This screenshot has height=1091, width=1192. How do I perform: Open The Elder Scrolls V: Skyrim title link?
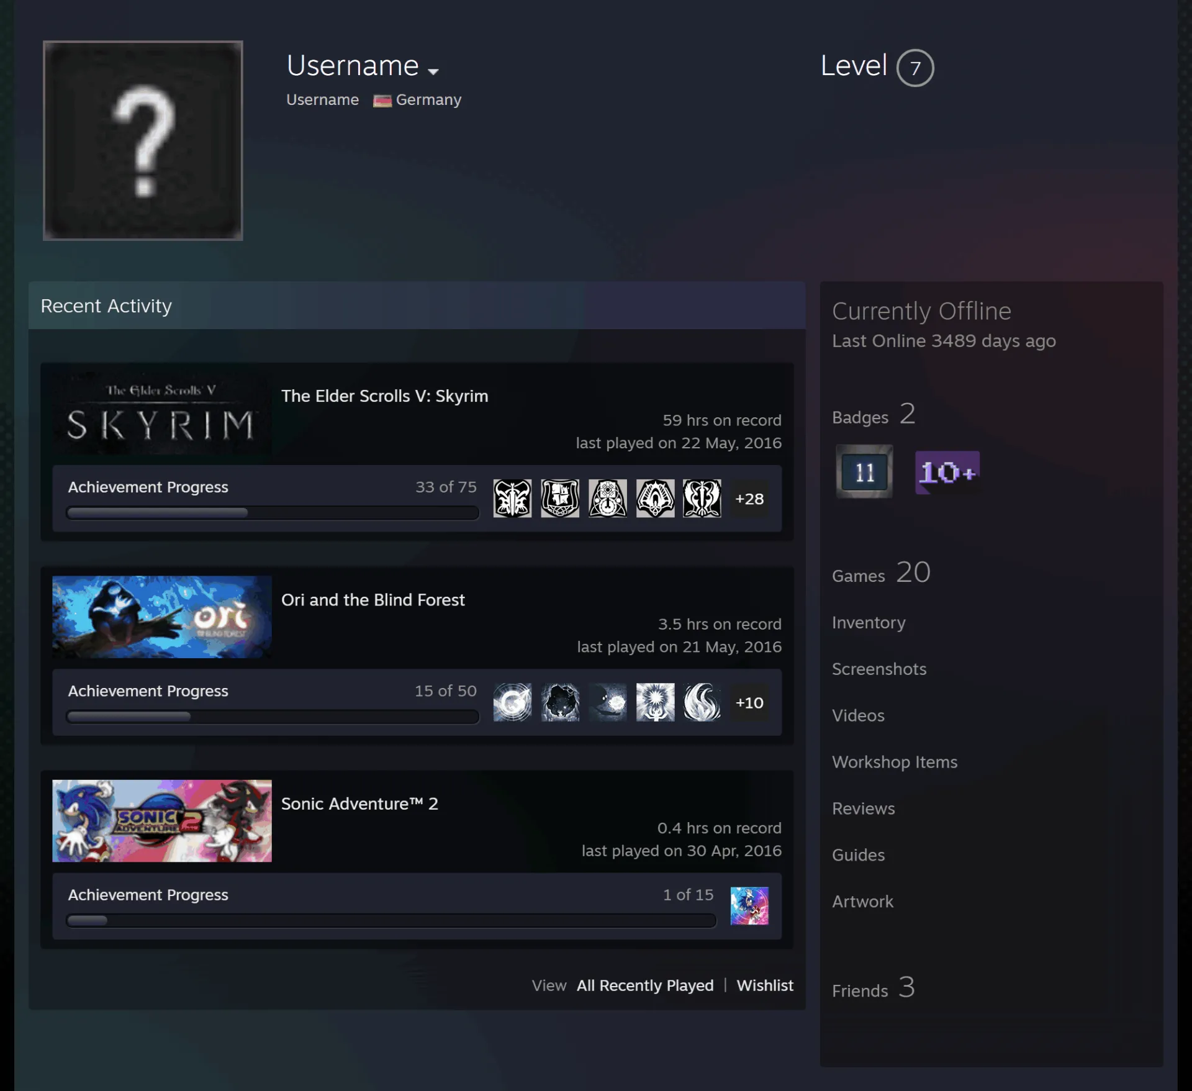[384, 396]
